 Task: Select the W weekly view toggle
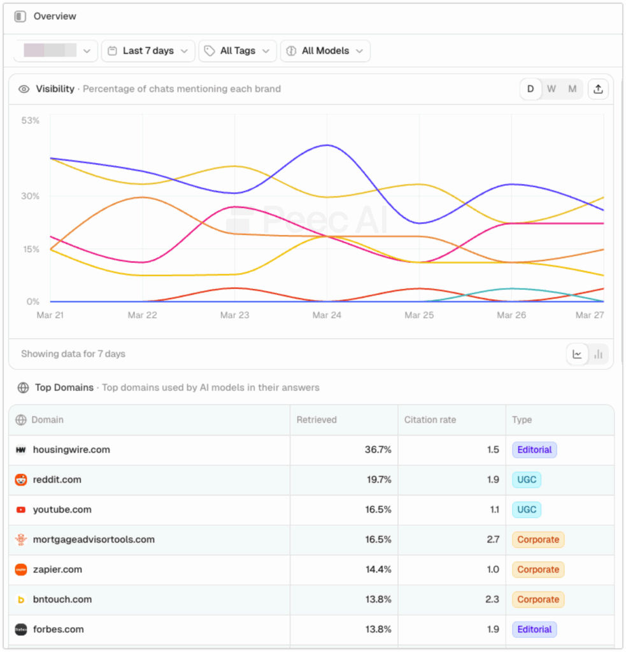(x=551, y=89)
